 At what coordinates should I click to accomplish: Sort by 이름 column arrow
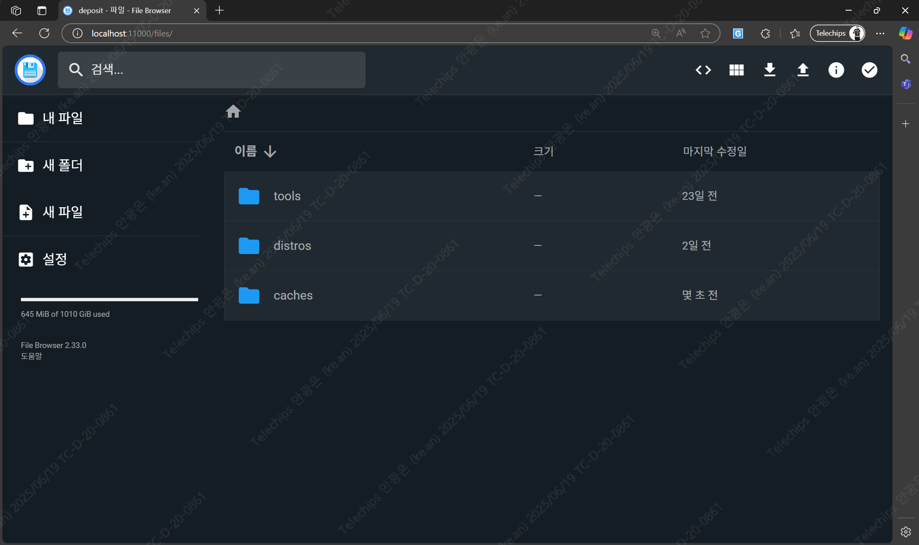(x=270, y=151)
